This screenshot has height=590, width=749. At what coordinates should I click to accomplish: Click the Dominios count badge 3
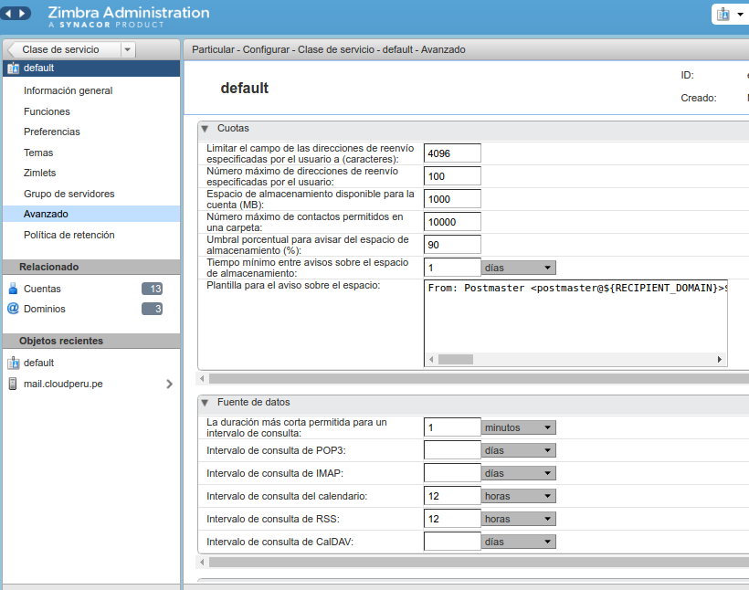pos(153,309)
